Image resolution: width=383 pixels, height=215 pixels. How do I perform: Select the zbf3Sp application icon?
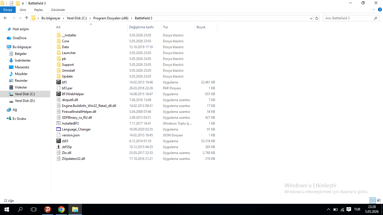click(59, 147)
